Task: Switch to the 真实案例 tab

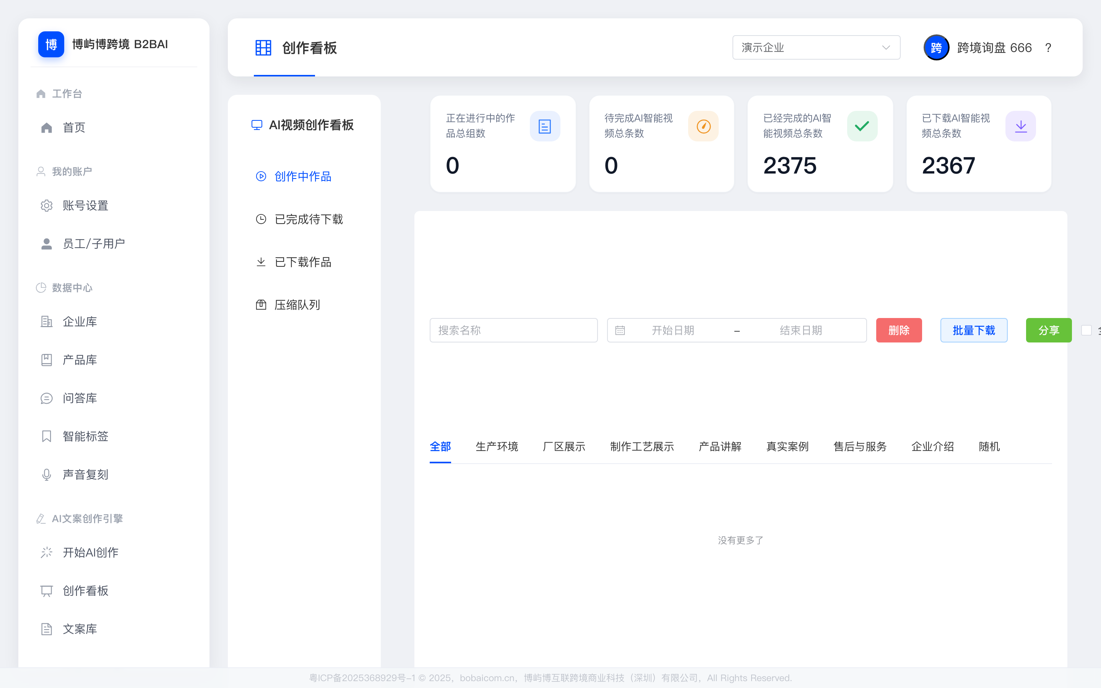Action: pyautogui.click(x=787, y=446)
